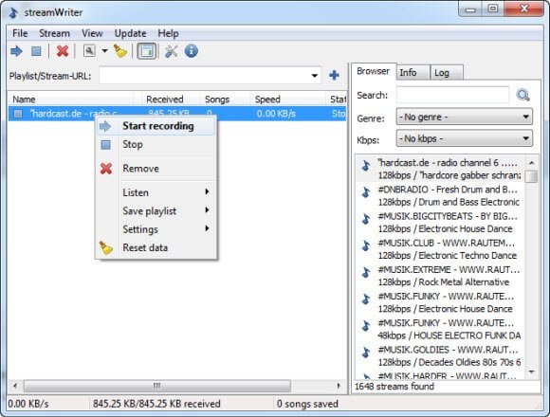
Task: Click the '0 songs saved' status bar text
Action: (307, 404)
